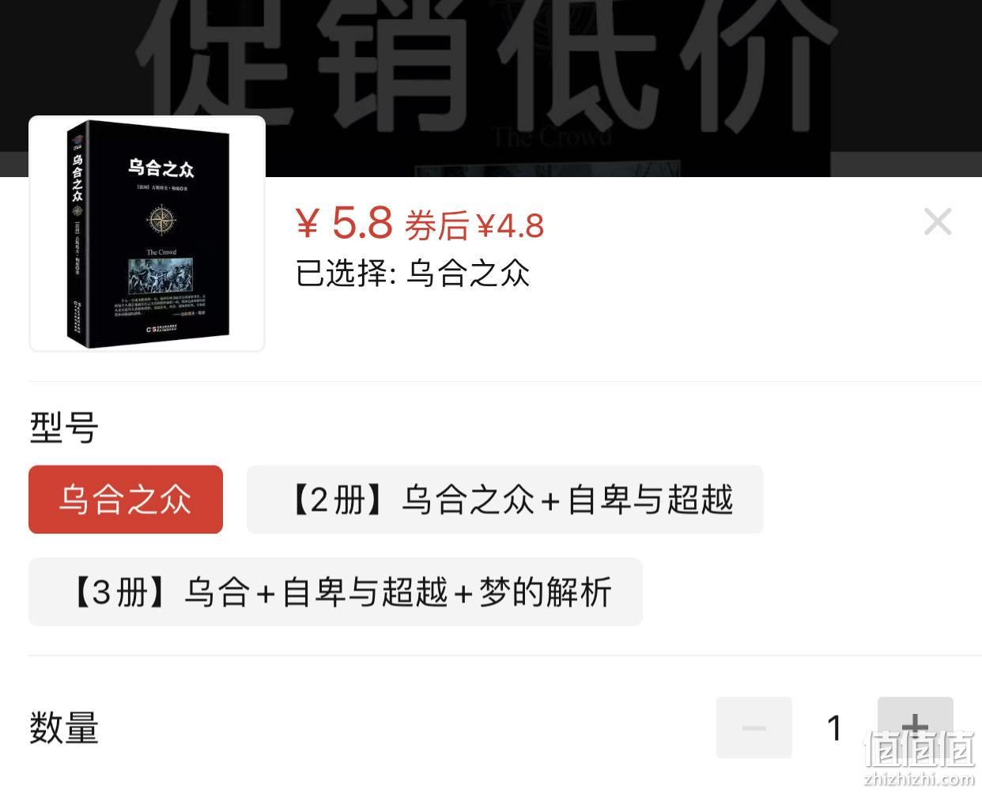The width and height of the screenshot is (982, 793).
Task: Tap the 型号 section heading
Action: [x=63, y=428]
